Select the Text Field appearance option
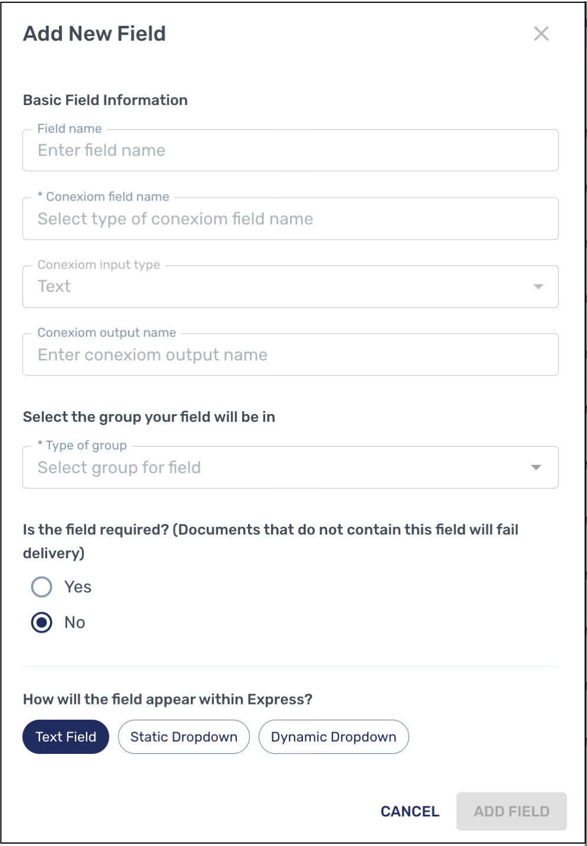This screenshot has height=846, width=587. 65,736
